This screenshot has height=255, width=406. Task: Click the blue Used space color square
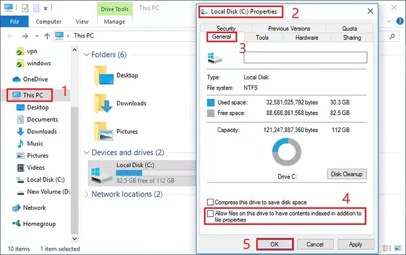(x=211, y=103)
